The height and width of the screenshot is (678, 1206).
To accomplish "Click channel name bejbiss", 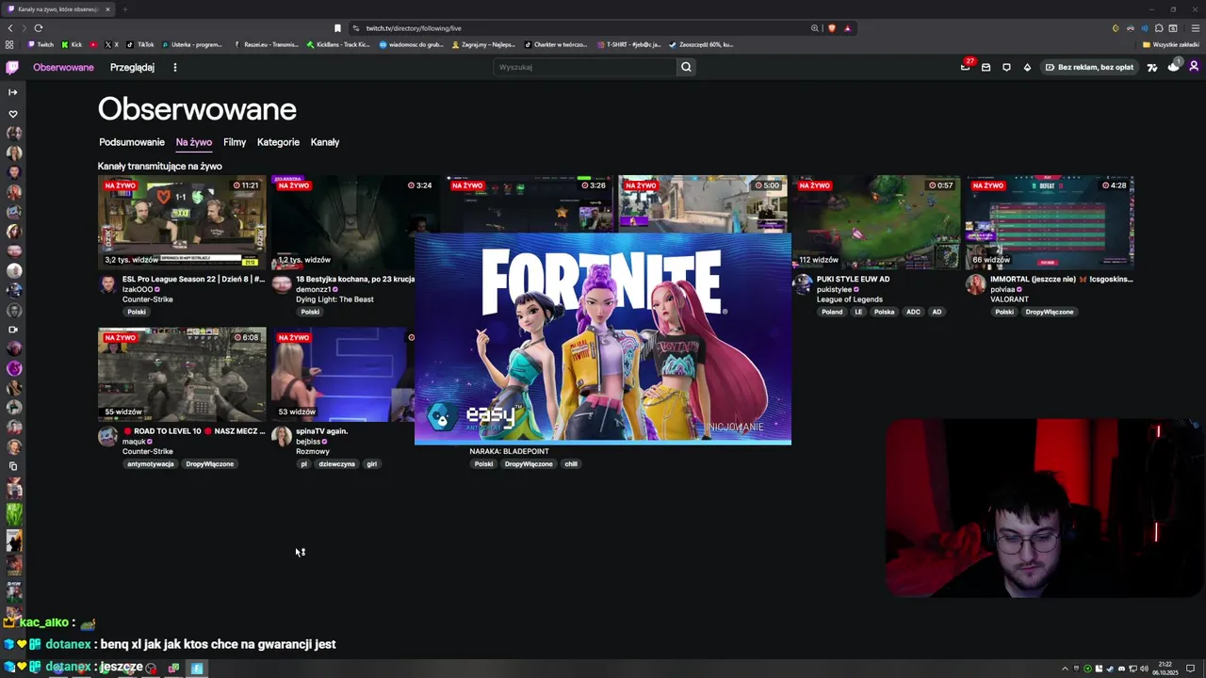I will pos(308,441).
